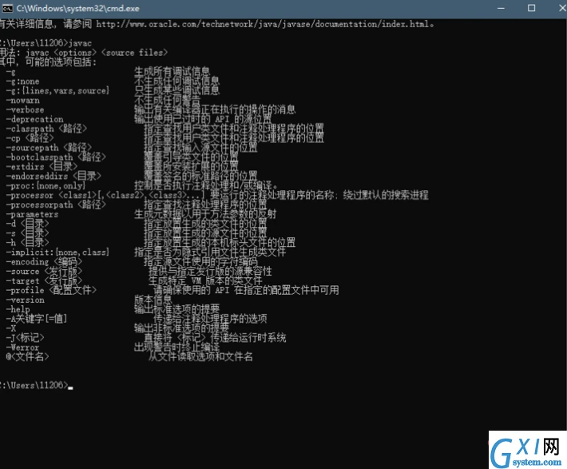The height and width of the screenshot is (469, 567).
Task: Minimize the cmd.exe window
Action: coord(501,8)
